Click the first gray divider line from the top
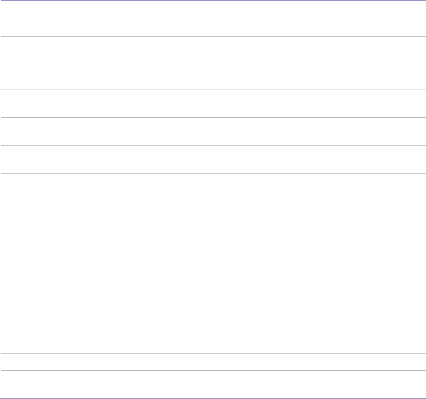 click(213, 36)
